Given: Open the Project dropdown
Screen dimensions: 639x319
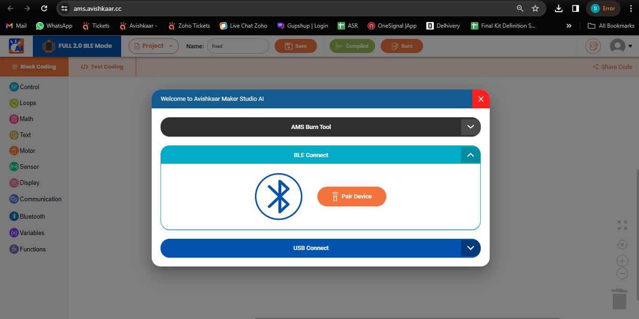Looking at the screenshot, I should click(x=154, y=46).
